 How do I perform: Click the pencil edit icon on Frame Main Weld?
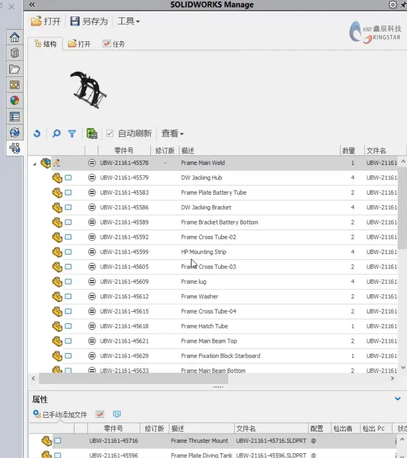(56, 163)
